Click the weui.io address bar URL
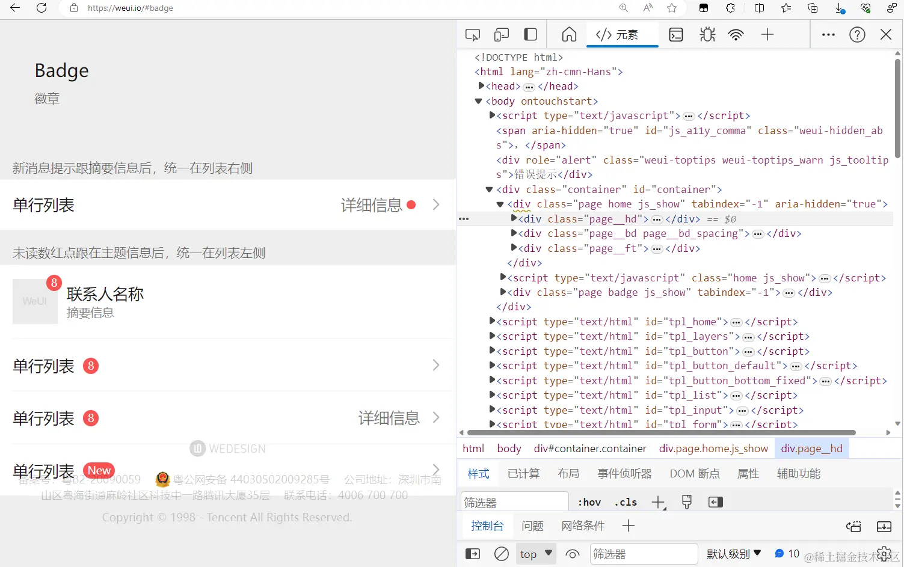The image size is (904, 567). [x=131, y=8]
